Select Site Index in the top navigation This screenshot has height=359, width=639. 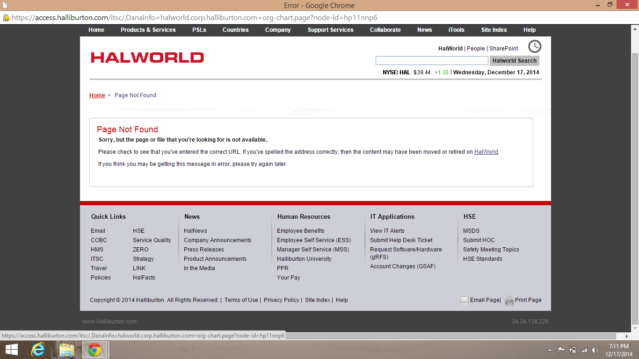[494, 30]
